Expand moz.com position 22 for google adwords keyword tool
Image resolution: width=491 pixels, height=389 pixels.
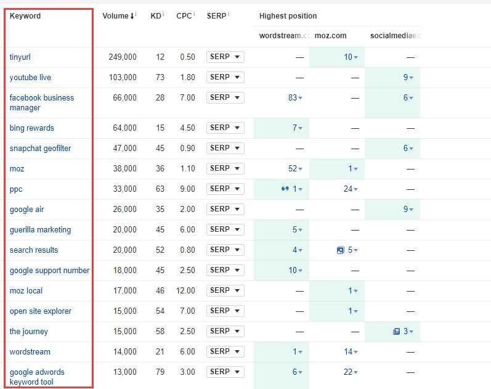point(351,372)
